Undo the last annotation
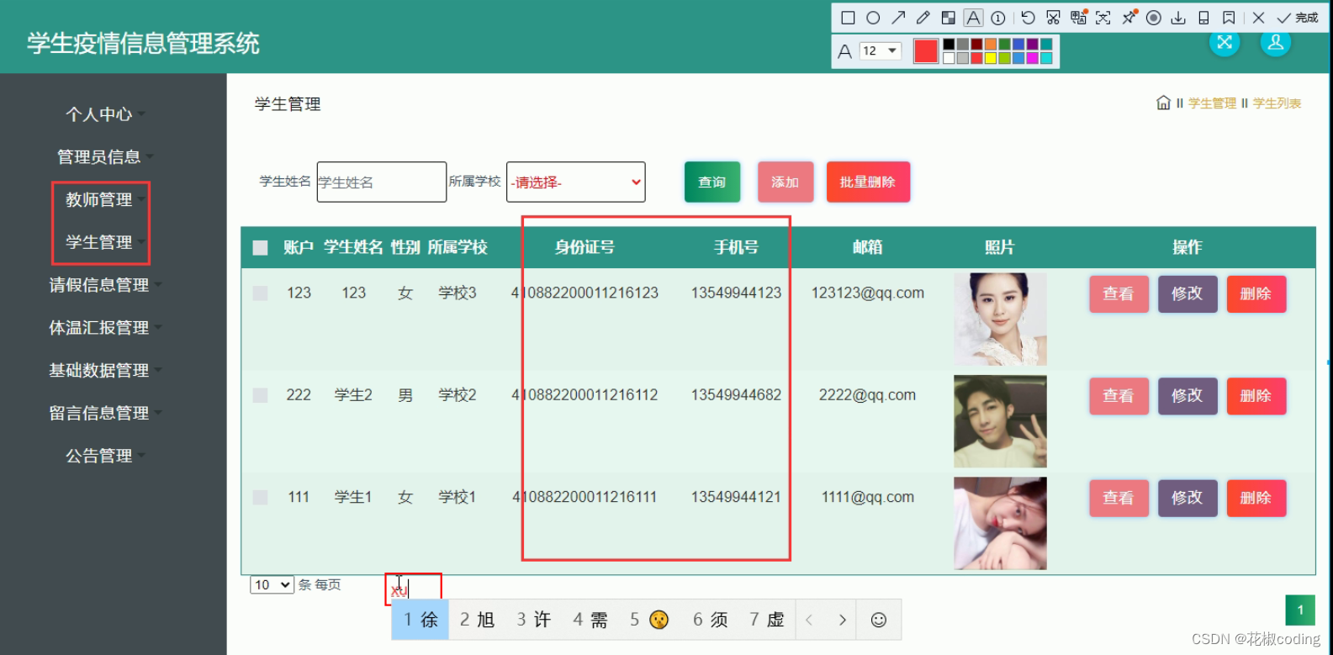The width and height of the screenshot is (1333, 655). 1028,18
